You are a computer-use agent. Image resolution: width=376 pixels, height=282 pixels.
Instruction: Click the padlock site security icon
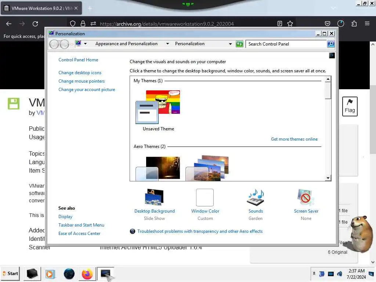83,23
